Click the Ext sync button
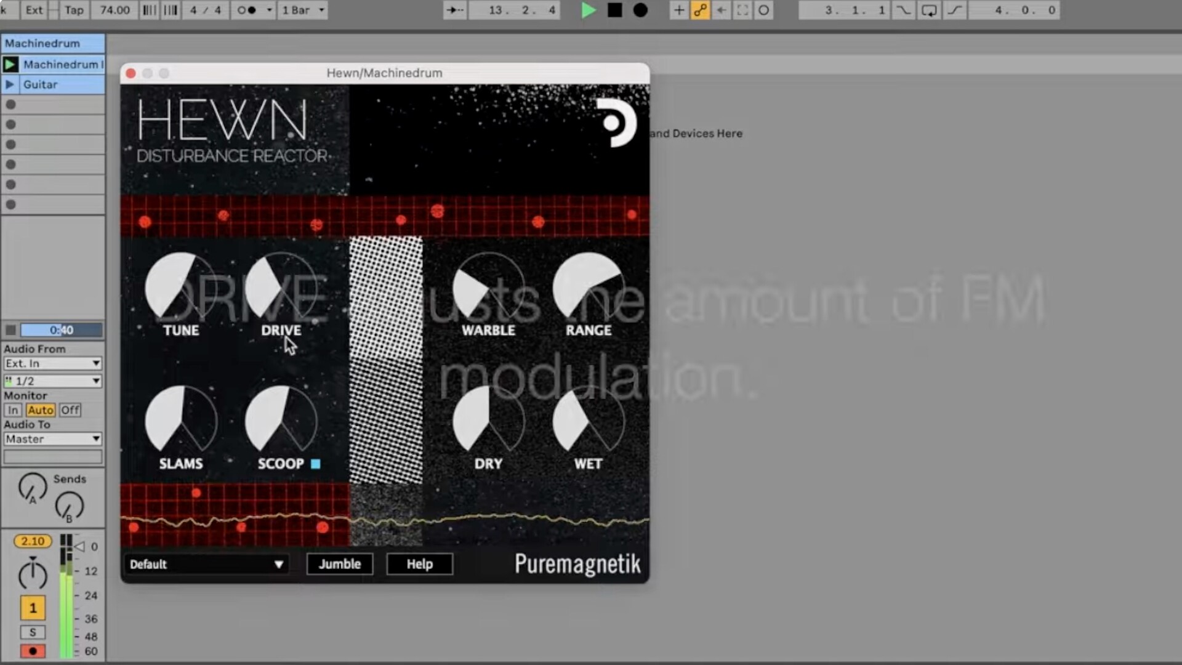 point(34,10)
